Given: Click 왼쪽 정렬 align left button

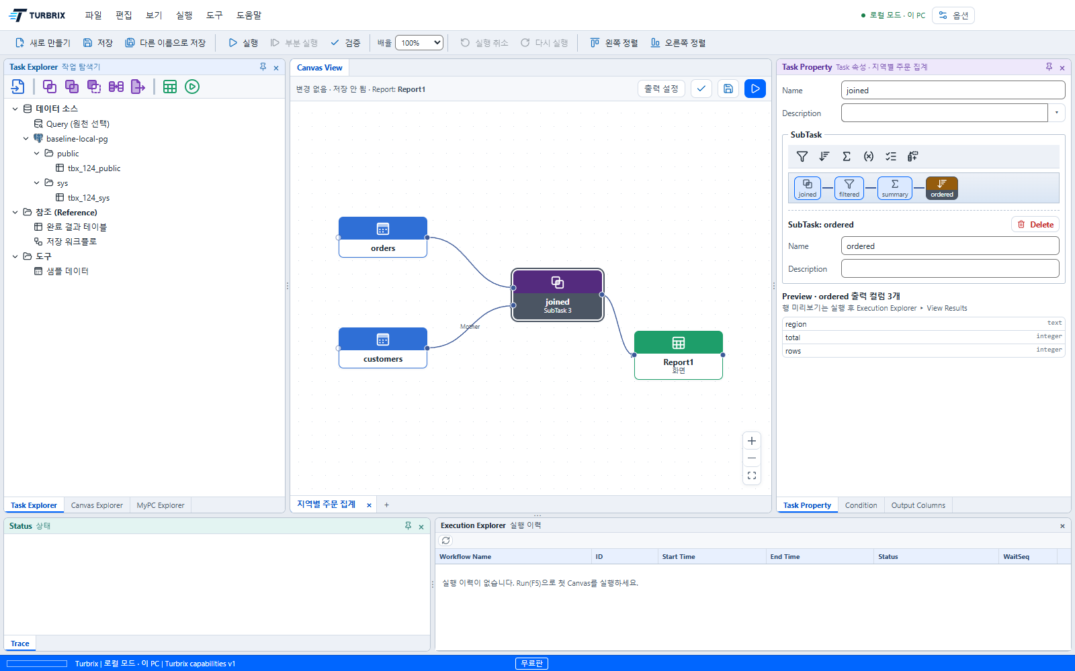Looking at the screenshot, I should tap(614, 43).
